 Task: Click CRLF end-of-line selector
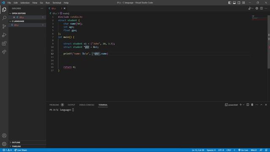coord(229,150)
